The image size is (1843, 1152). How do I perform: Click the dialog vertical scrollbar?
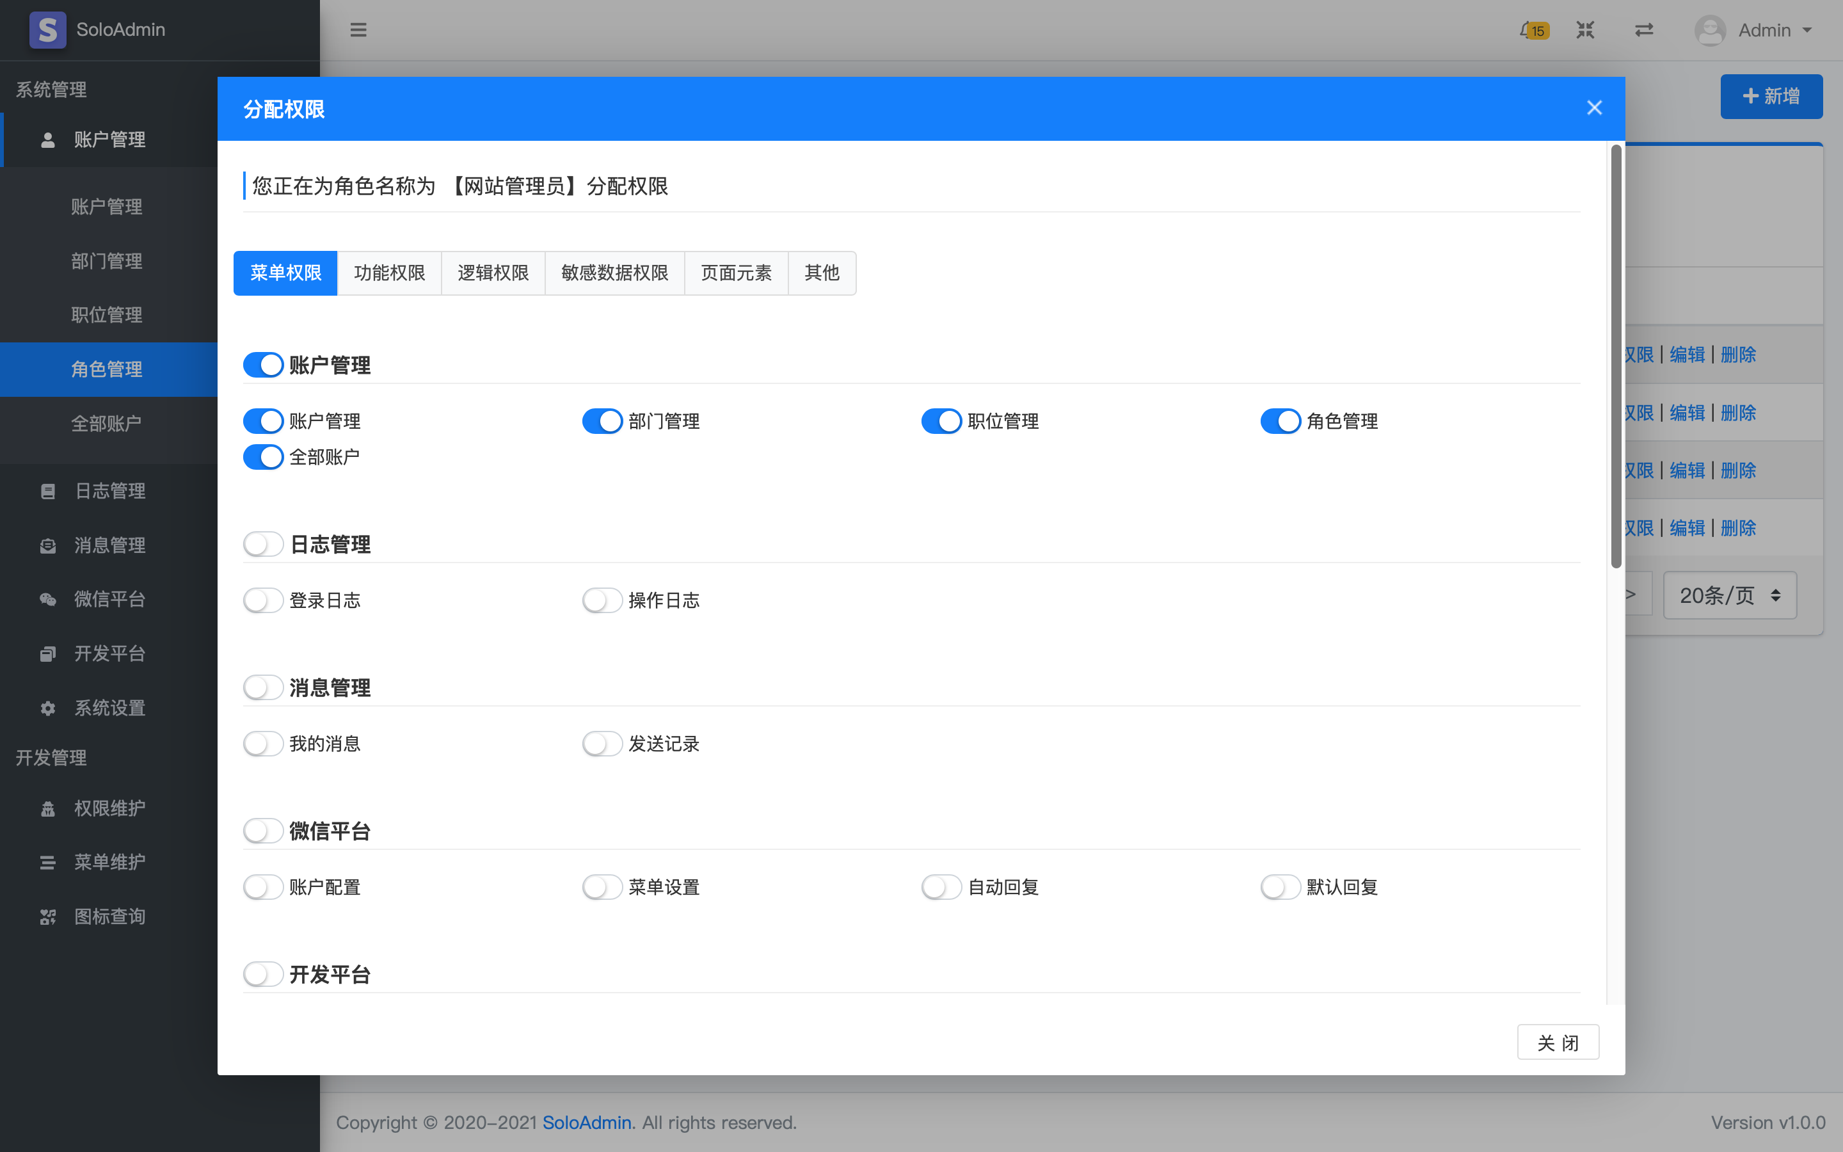point(1615,356)
